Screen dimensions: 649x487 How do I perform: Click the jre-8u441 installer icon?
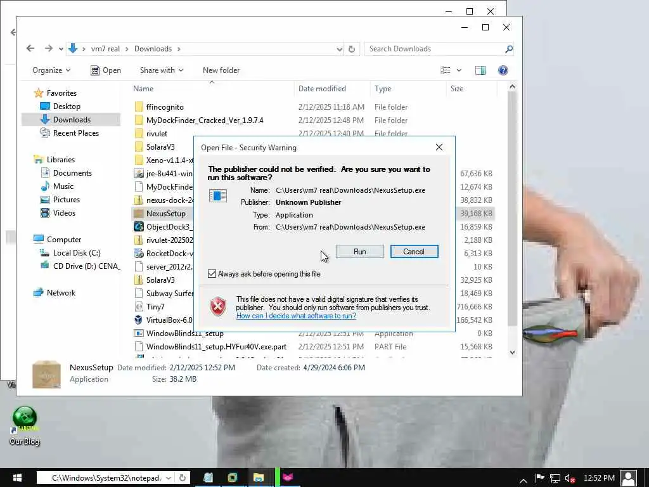[x=139, y=174]
